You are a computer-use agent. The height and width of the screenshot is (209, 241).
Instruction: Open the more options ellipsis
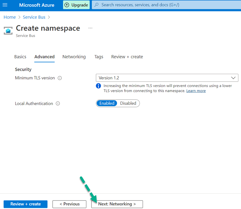(90, 28)
